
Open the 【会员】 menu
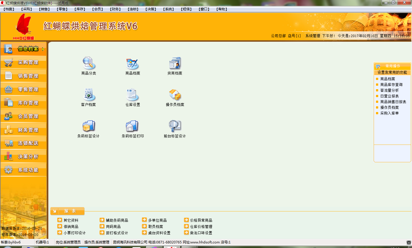tap(98, 9)
